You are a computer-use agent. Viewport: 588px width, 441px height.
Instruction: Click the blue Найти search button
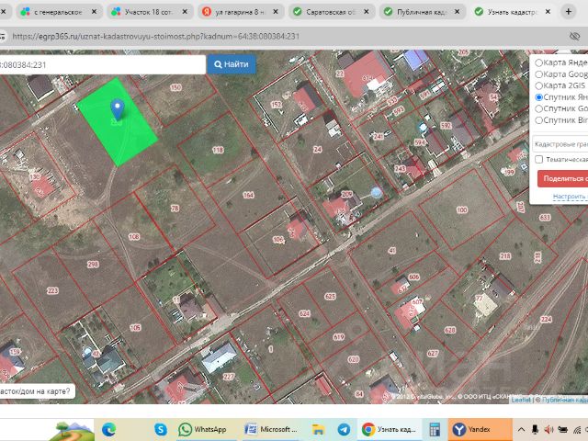click(232, 64)
